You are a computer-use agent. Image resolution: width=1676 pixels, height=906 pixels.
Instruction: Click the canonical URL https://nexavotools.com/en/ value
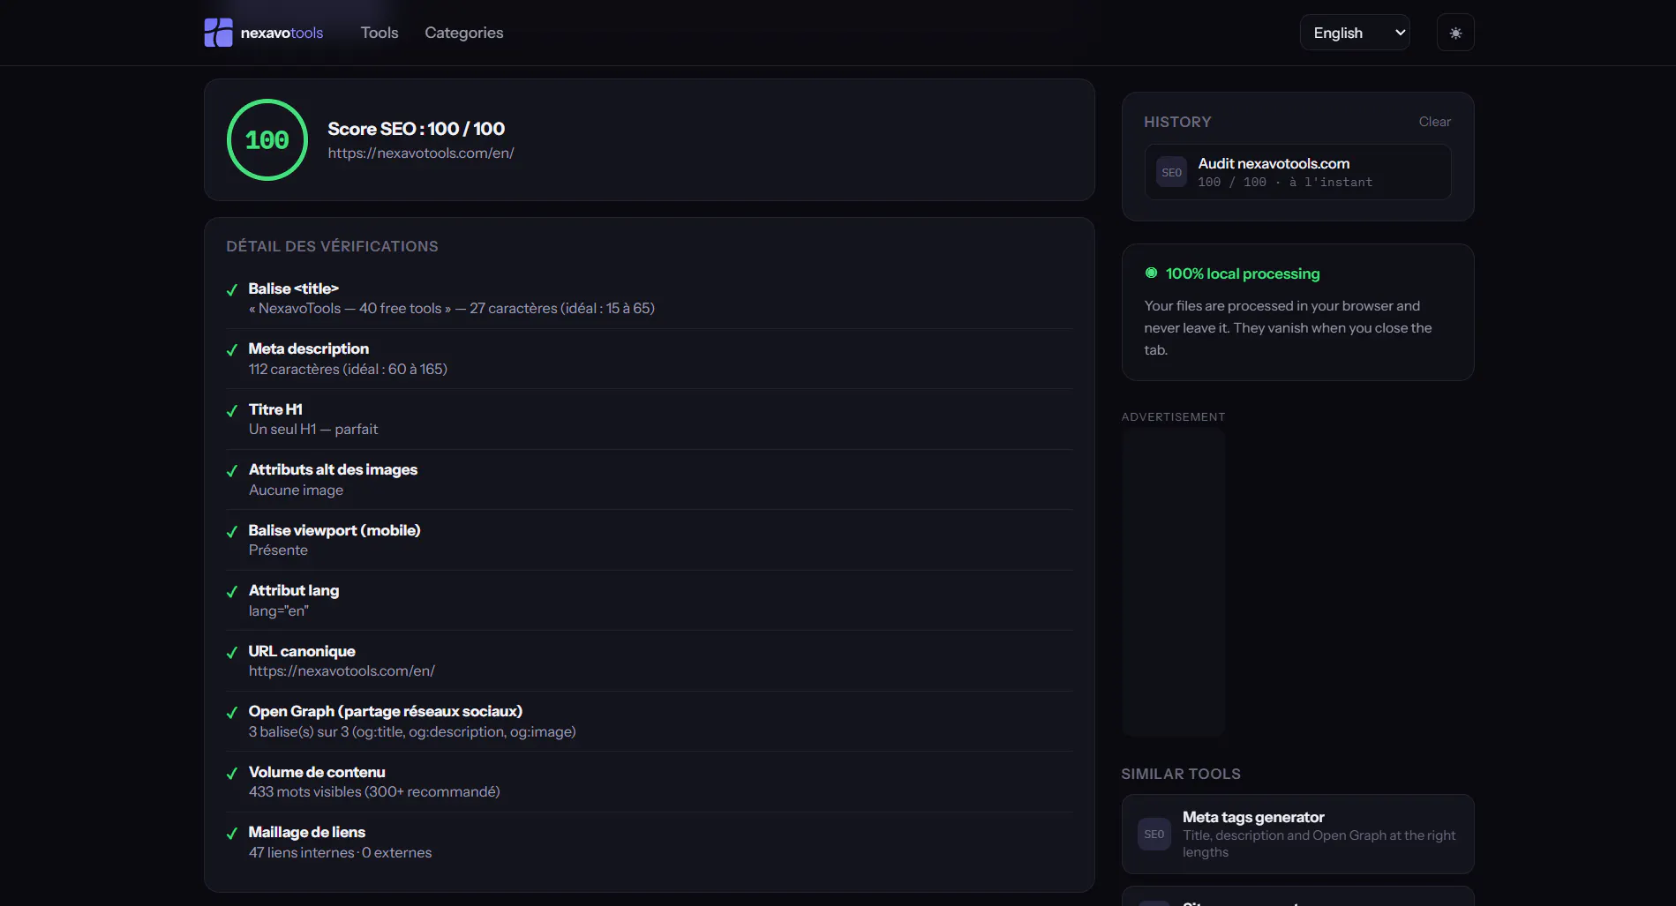(342, 670)
